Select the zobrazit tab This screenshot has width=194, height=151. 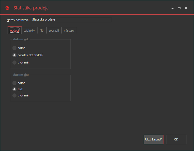[x=54, y=31]
